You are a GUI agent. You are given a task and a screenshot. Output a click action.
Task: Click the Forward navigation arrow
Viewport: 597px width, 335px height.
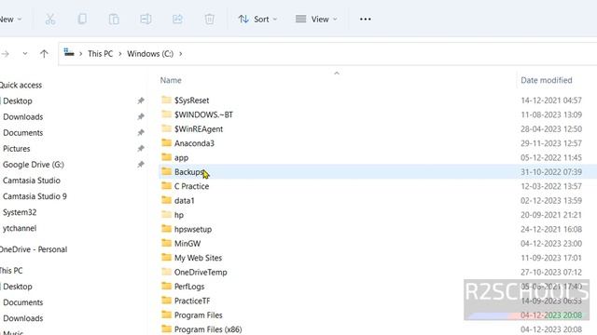(6, 54)
